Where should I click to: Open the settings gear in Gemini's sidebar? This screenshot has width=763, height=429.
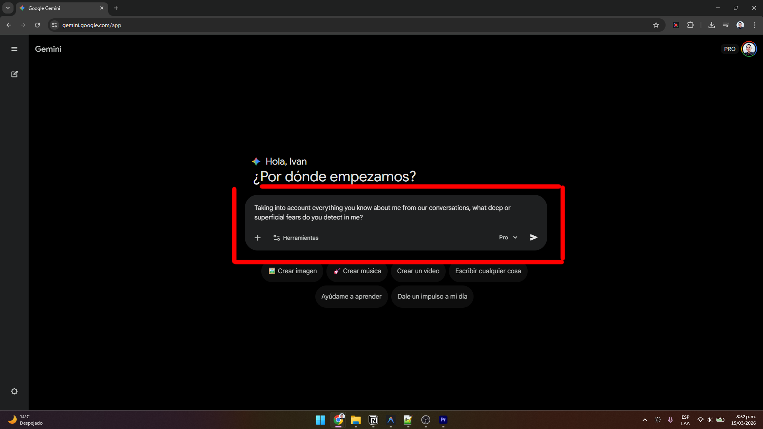click(x=14, y=391)
